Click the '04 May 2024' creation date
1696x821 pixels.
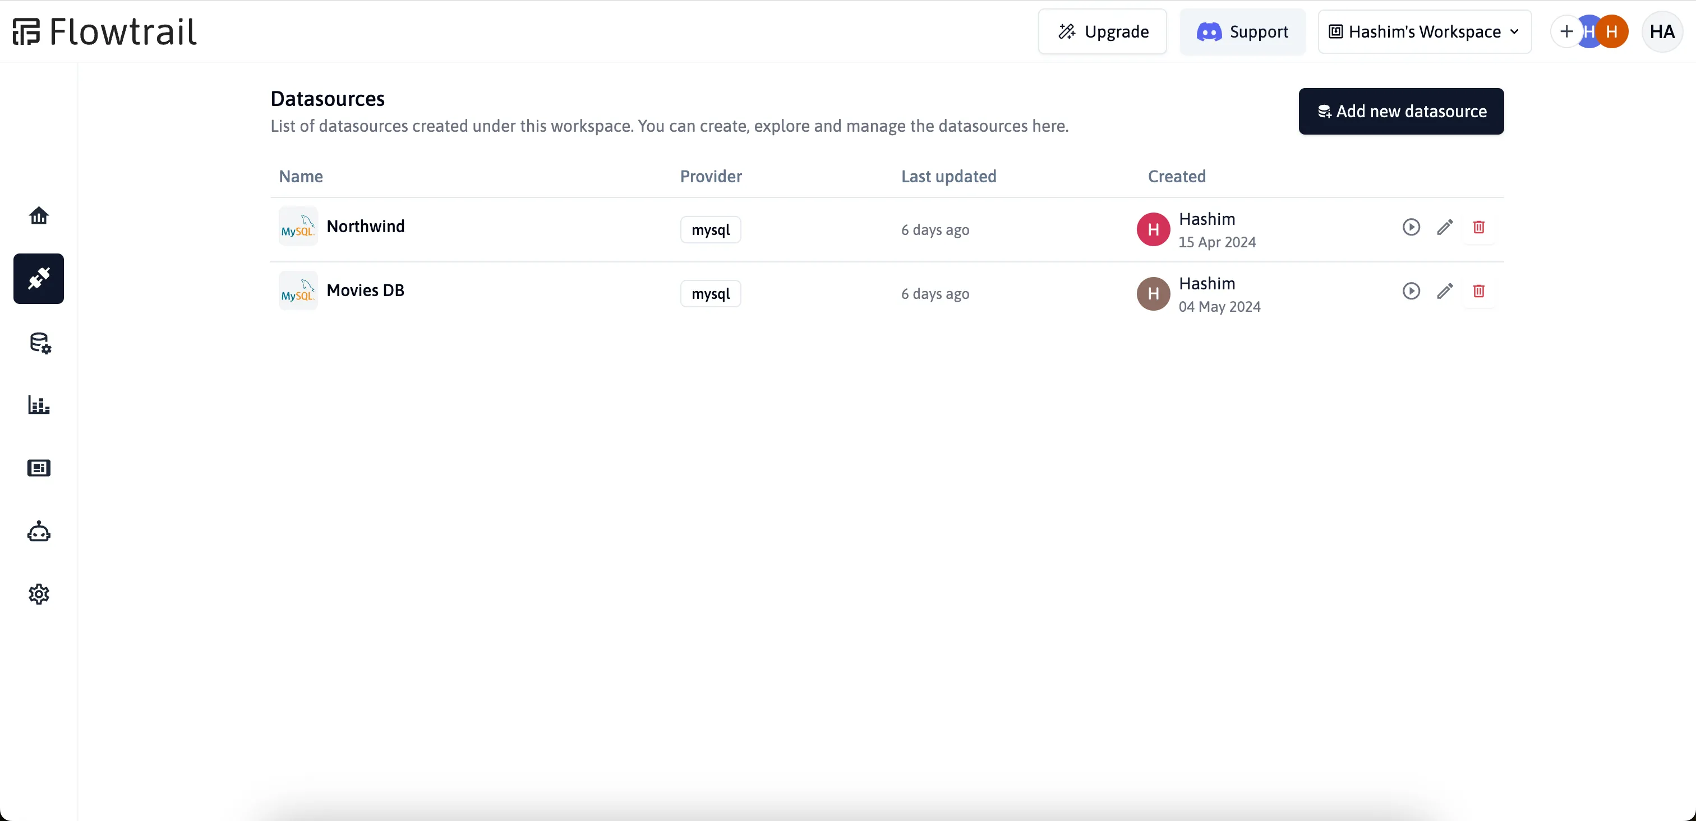pos(1219,307)
